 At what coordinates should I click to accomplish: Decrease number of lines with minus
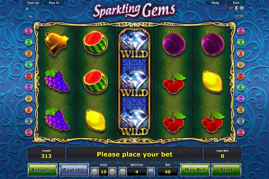coord(95,172)
